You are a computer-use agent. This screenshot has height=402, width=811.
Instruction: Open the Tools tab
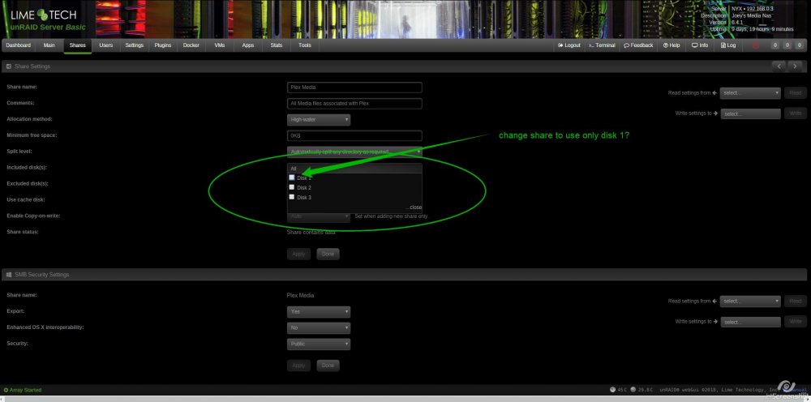[x=305, y=45]
